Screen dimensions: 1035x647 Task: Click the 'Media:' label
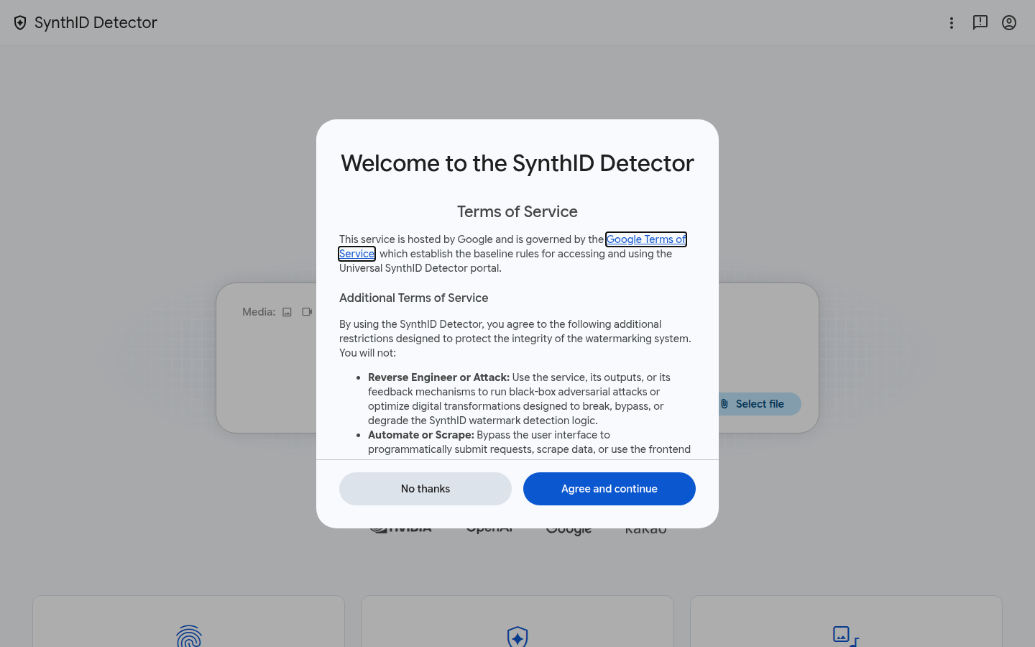[259, 312]
